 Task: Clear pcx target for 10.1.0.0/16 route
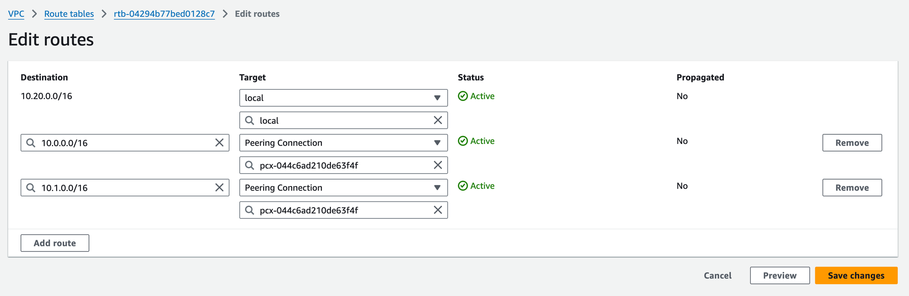438,210
